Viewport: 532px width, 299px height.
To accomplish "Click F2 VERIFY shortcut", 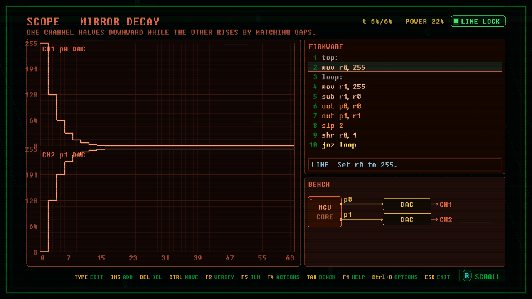I will click(220, 277).
